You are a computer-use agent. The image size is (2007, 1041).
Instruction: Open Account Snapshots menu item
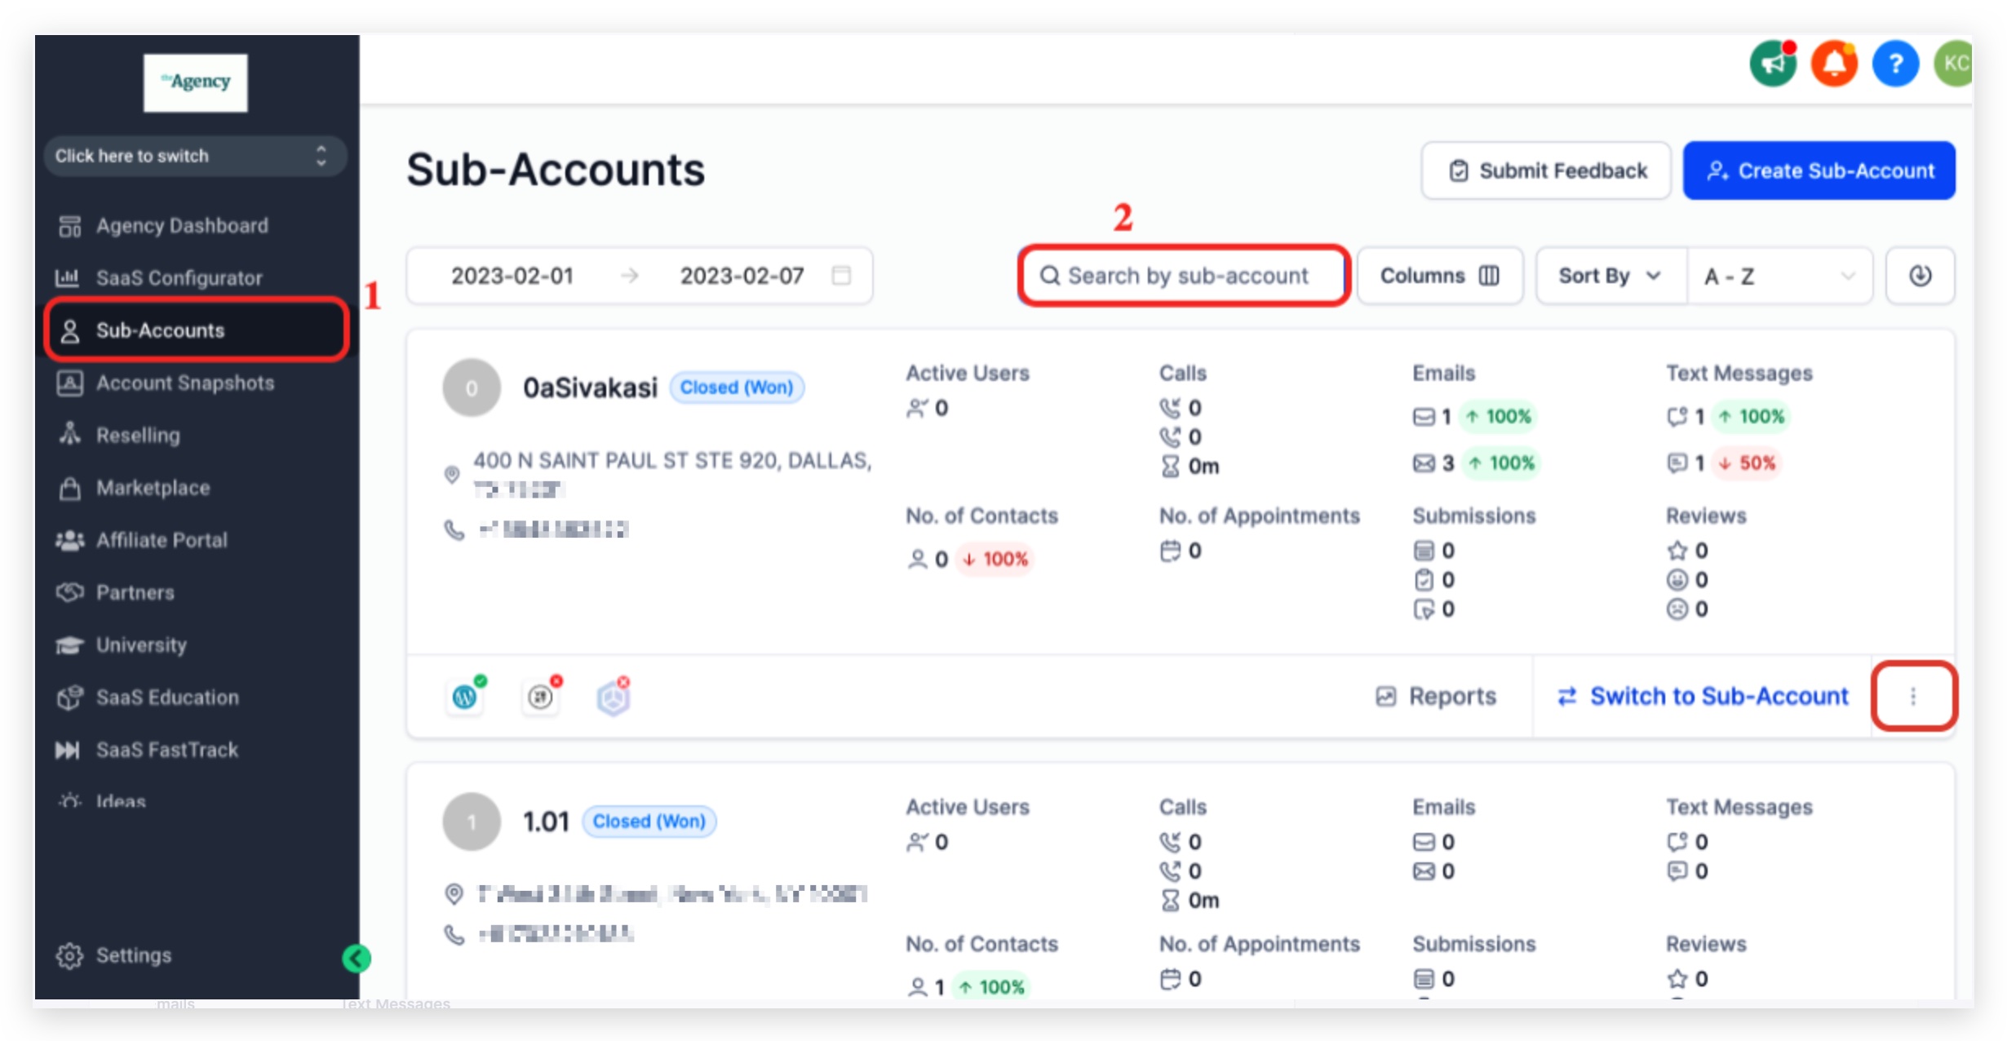tap(184, 383)
